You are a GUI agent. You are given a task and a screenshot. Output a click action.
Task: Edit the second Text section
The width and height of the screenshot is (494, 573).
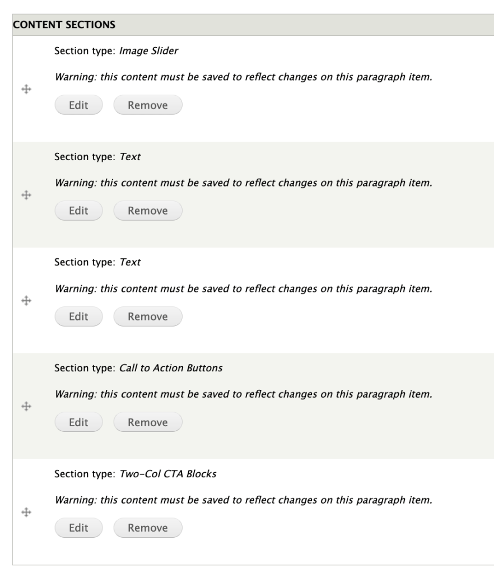[x=78, y=316]
